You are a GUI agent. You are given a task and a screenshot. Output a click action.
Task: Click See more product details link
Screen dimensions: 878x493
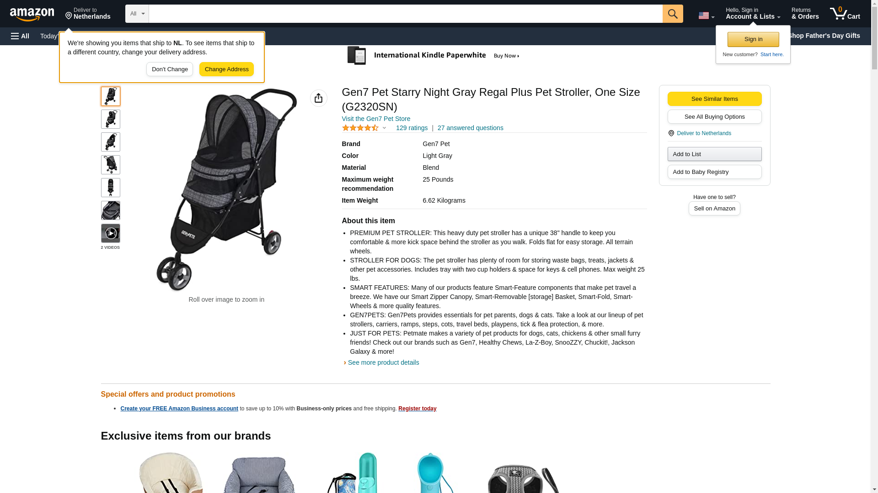383,362
